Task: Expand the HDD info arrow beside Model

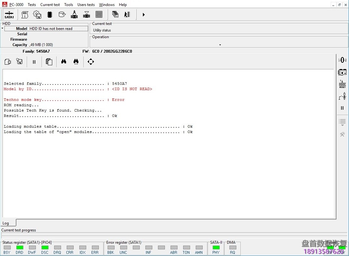Action: point(2,28)
